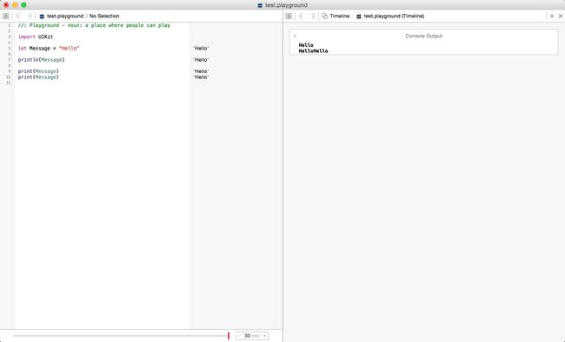Click the test.playground file icon in the left jump bar
The height and width of the screenshot is (342, 565).
(42, 17)
